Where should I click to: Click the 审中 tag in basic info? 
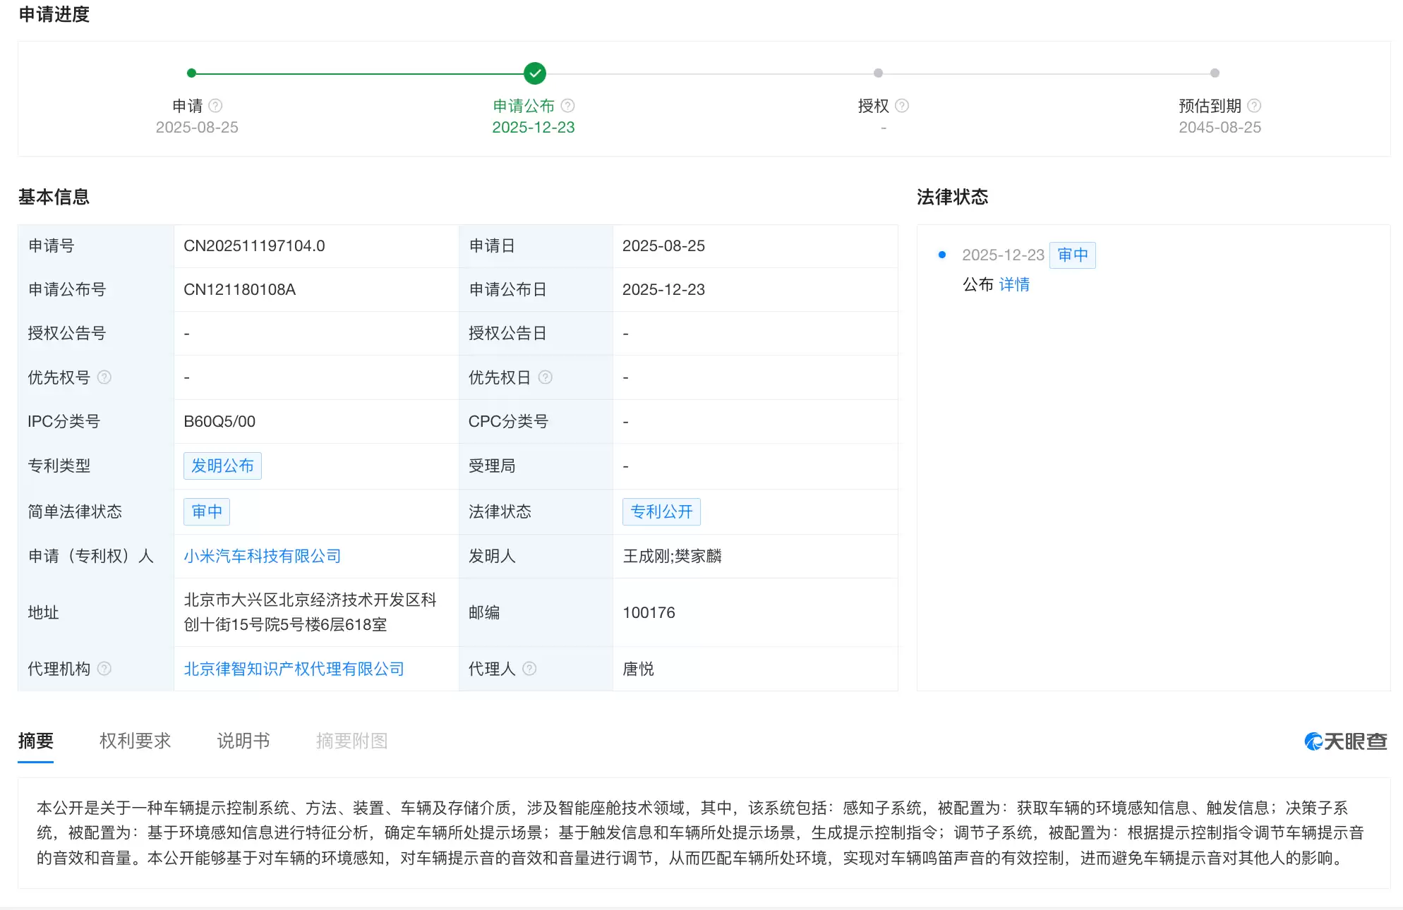pyautogui.click(x=206, y=511)
